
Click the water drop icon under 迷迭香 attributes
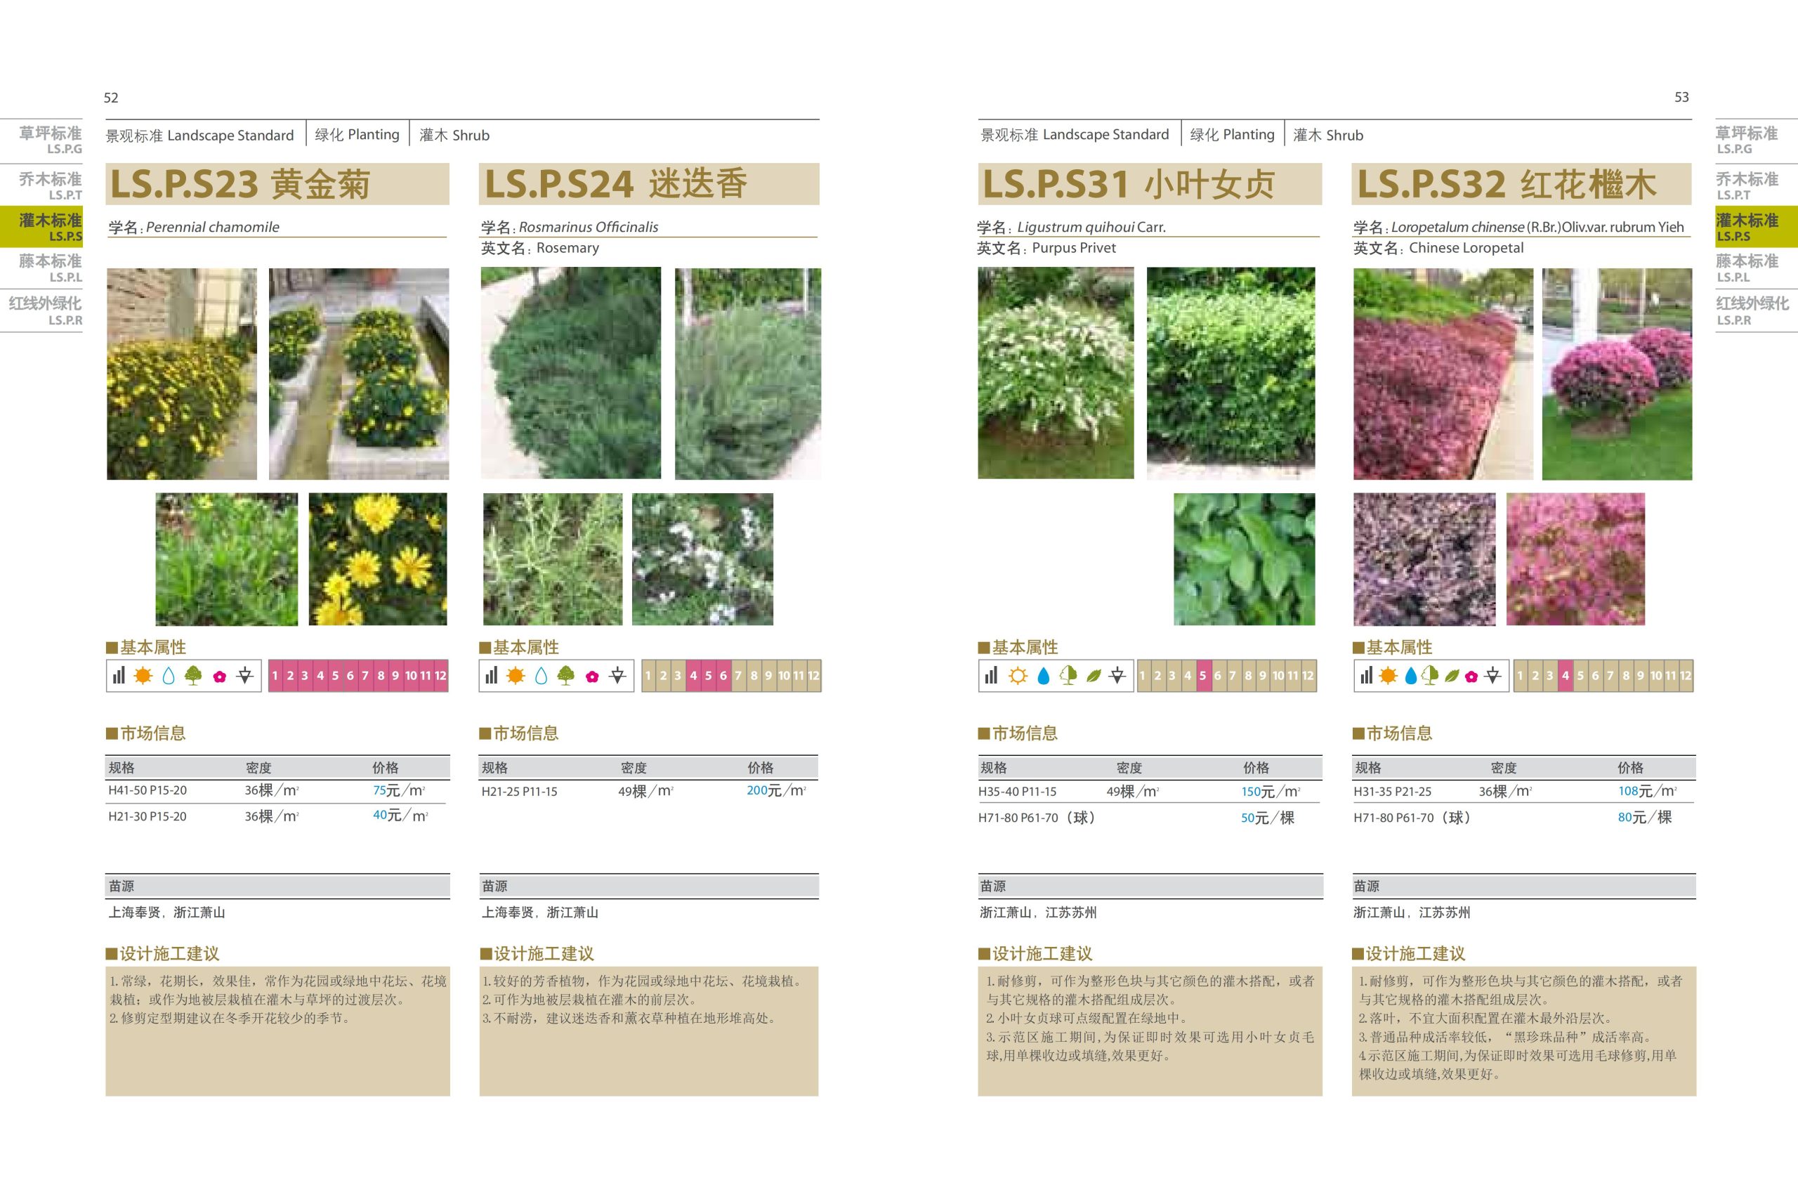click(541, 676)
